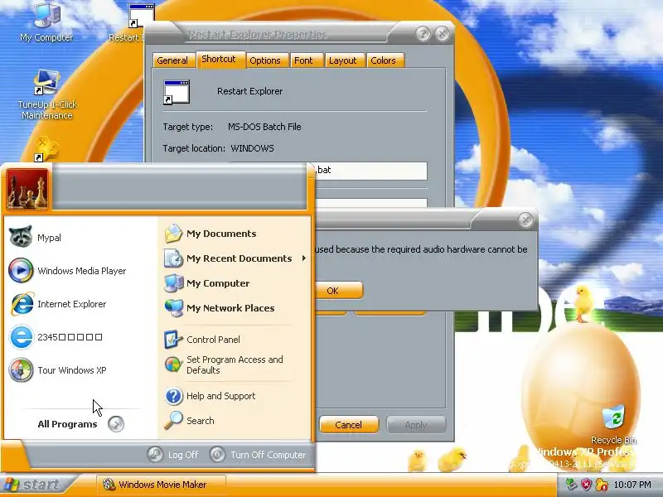Click Cancel in Restart Explorer Properties

click(349, 425)
